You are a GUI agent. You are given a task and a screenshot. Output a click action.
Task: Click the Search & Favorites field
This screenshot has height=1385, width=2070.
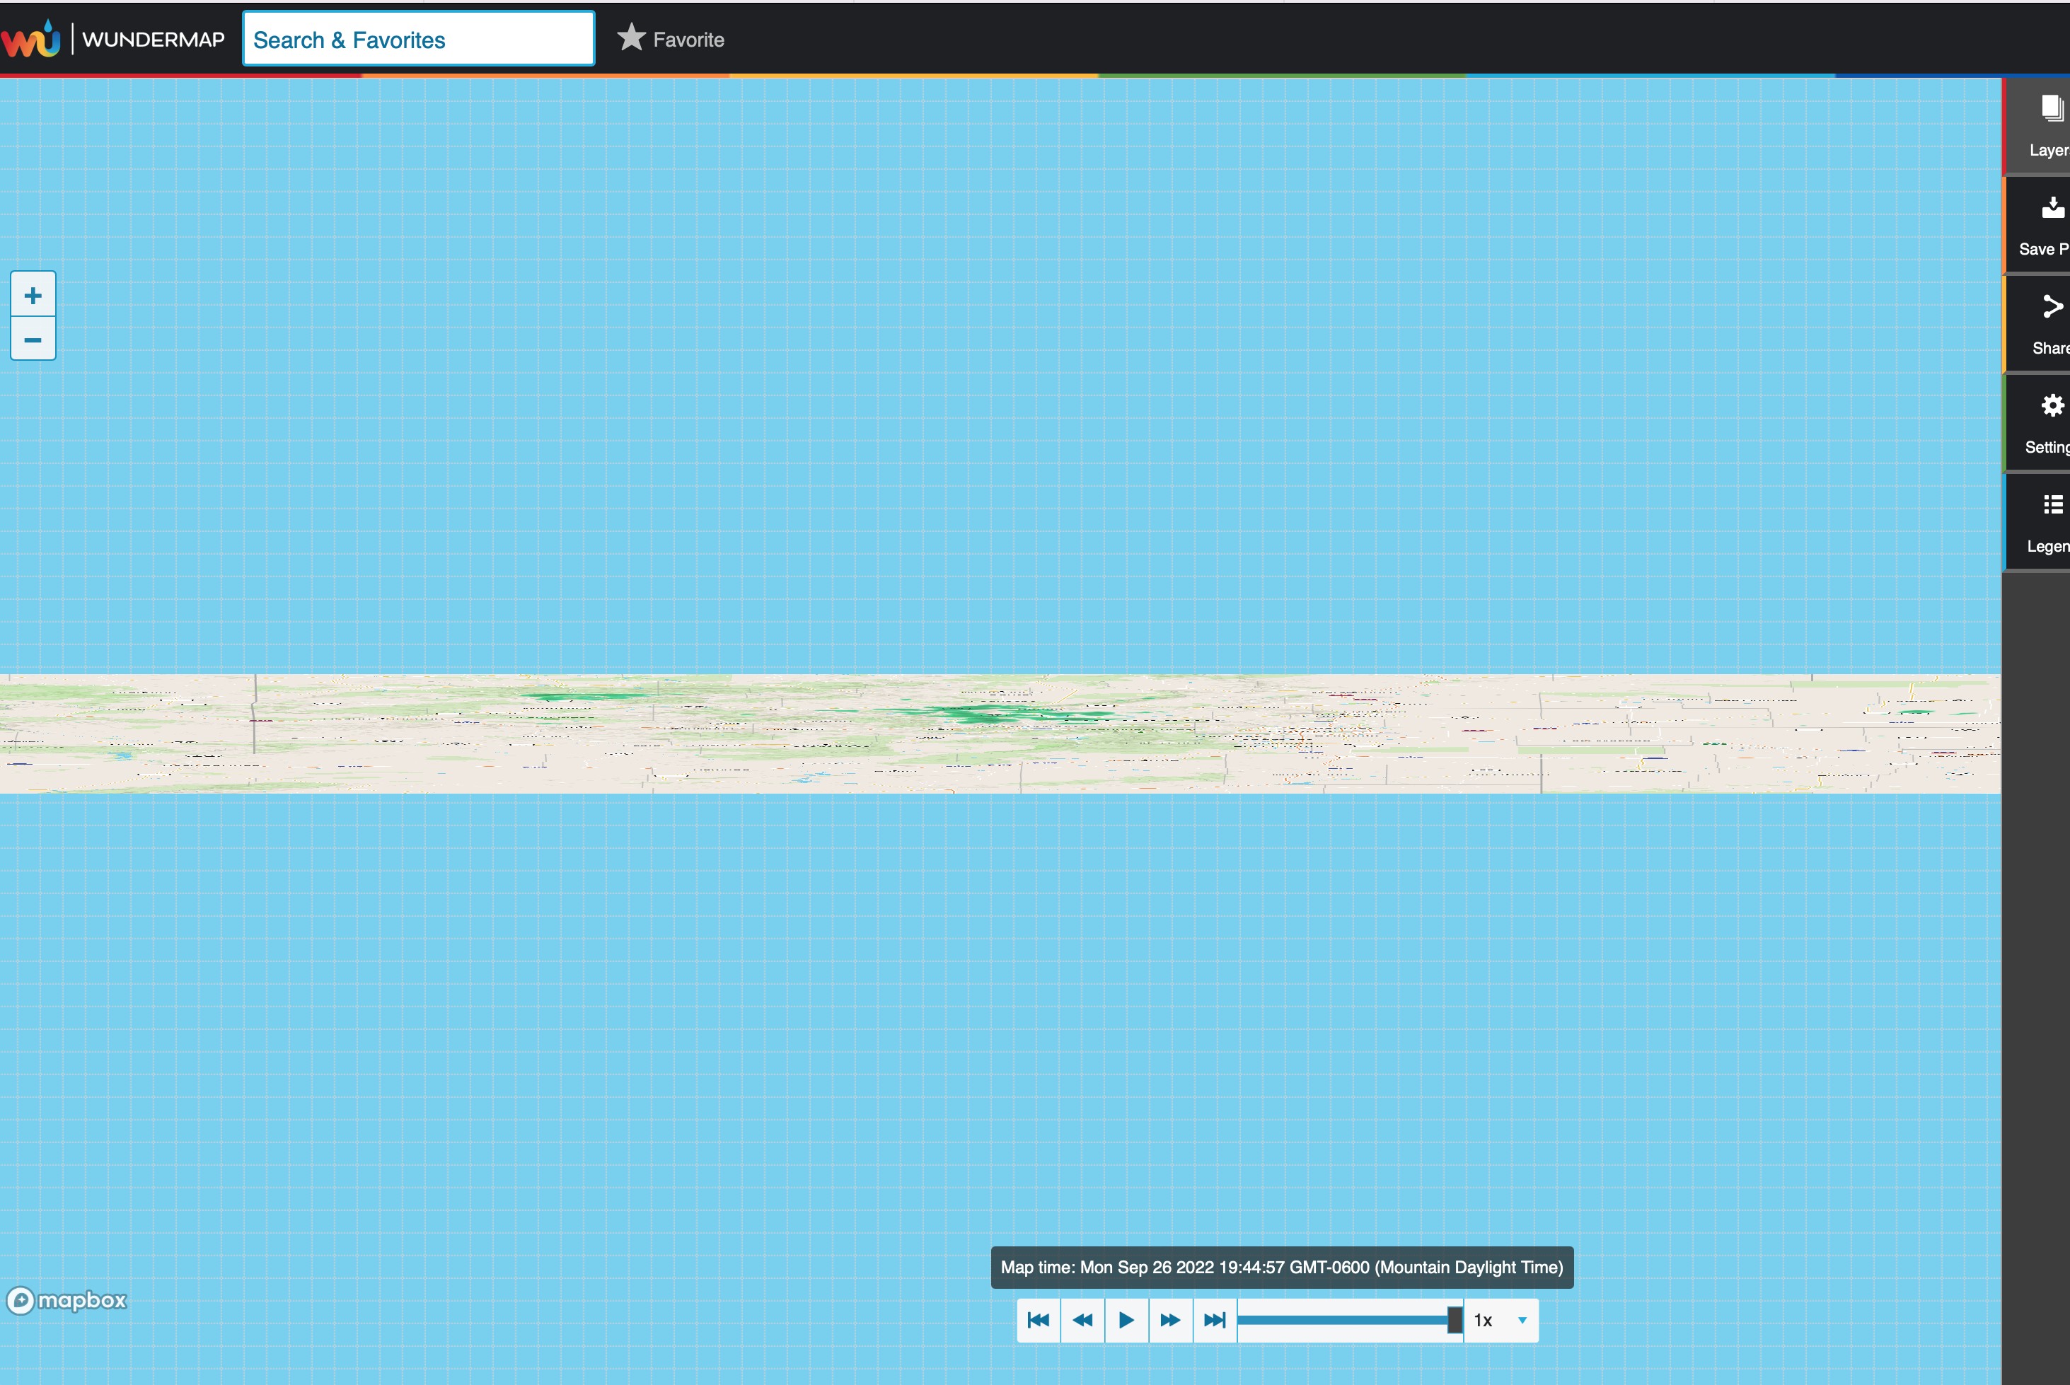418,40
